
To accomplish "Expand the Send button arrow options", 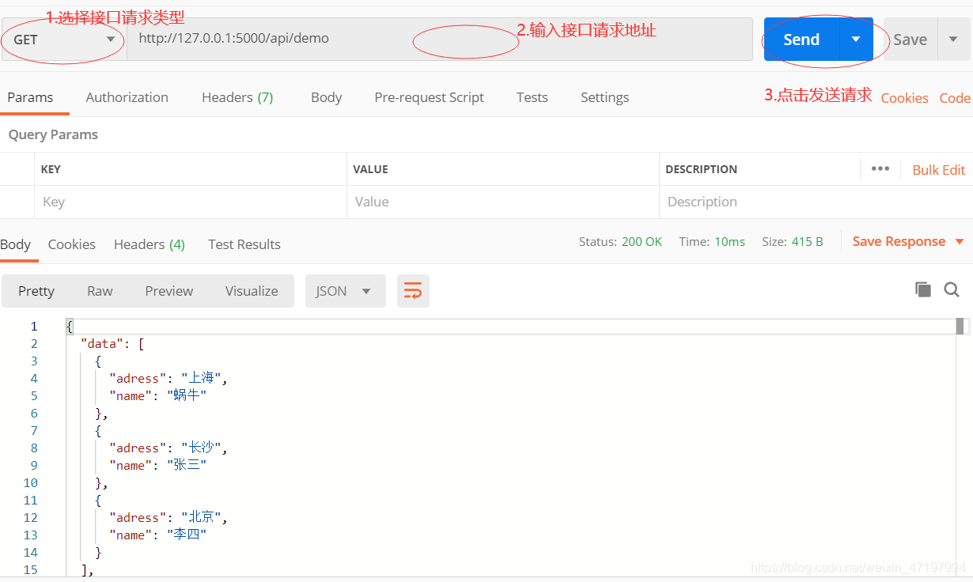I will [856, 40].
